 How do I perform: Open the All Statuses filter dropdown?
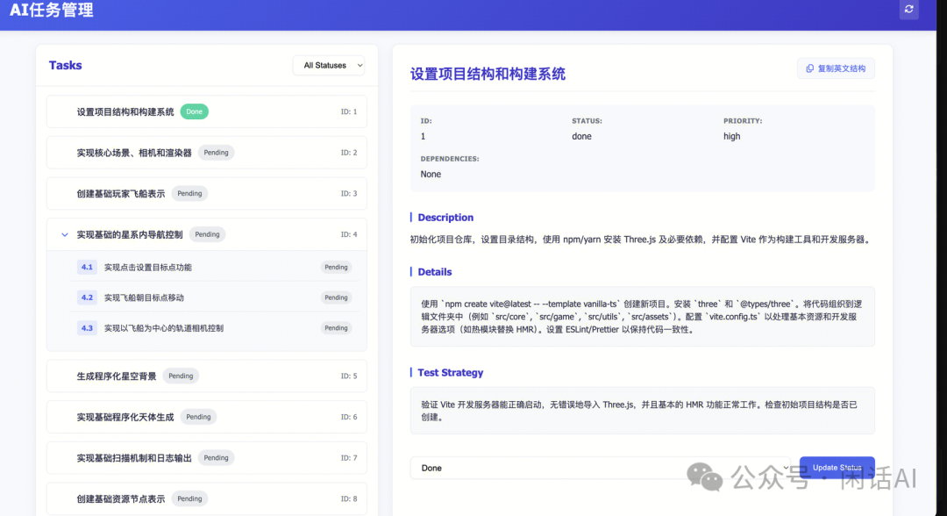pyautogui.click(x=329, y=65)
